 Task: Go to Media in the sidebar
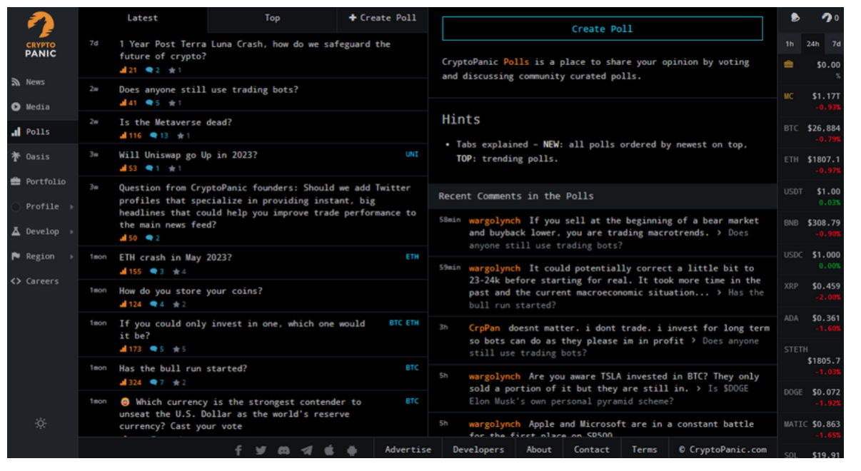(38, 107)
